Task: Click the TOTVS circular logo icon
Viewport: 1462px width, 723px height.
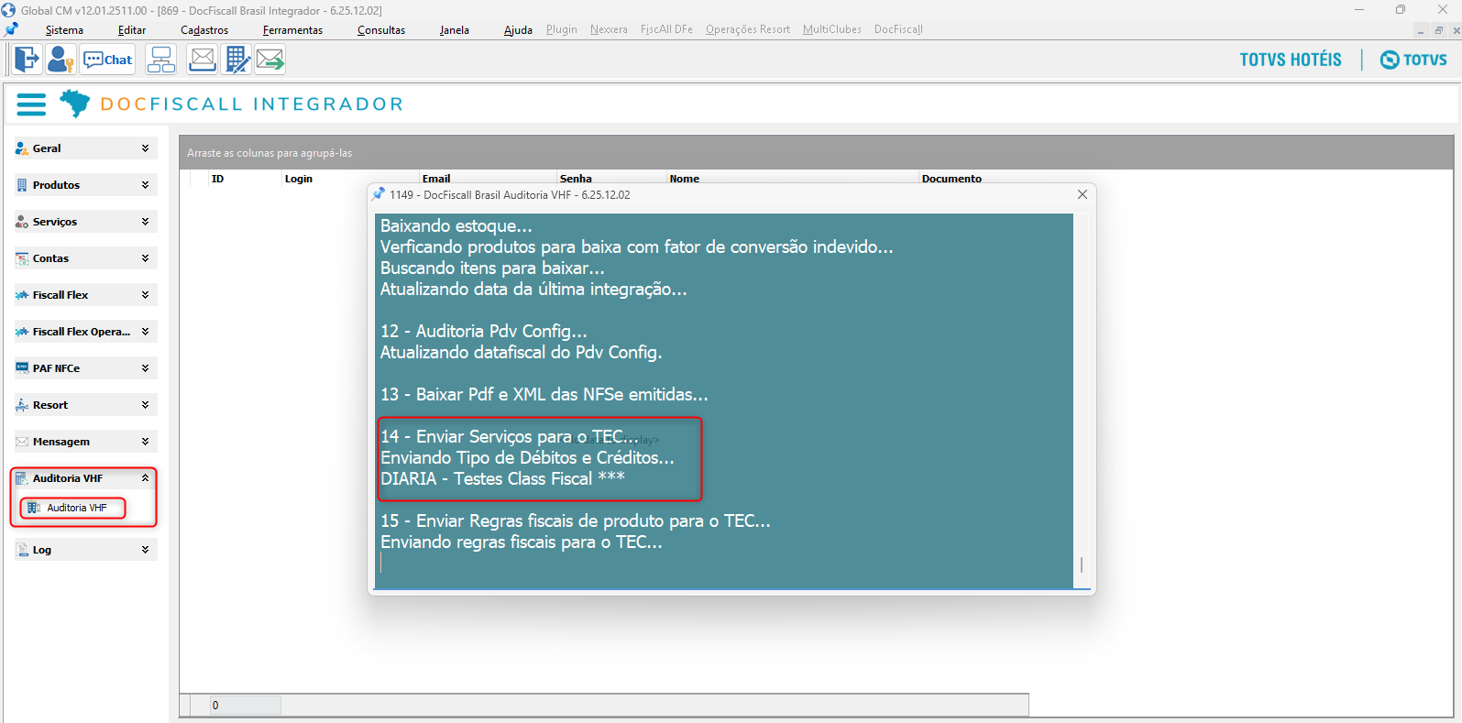Action: point(1390,60)
